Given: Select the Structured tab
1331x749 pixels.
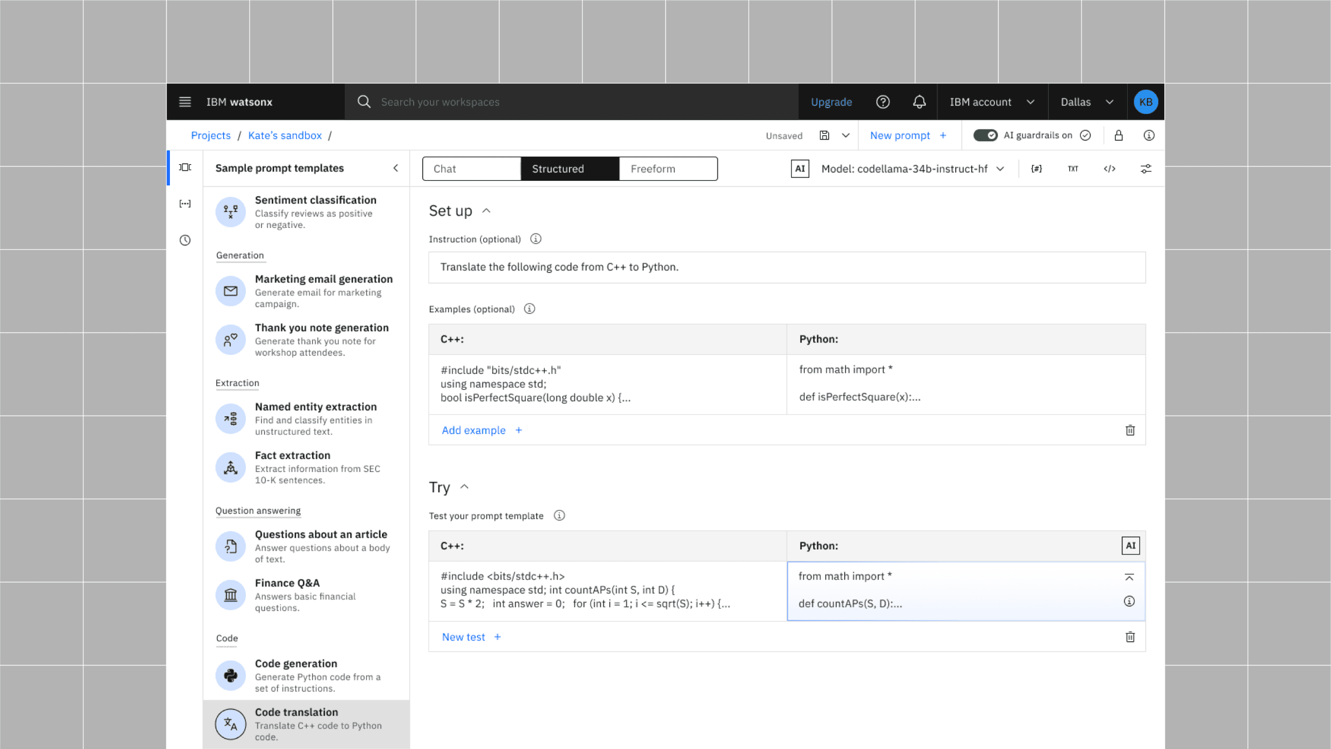Looking at the screenshot, I should 570,169.
